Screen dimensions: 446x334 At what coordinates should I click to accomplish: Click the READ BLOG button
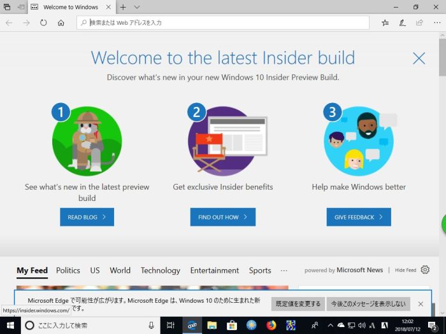click(x=87, y=217)
